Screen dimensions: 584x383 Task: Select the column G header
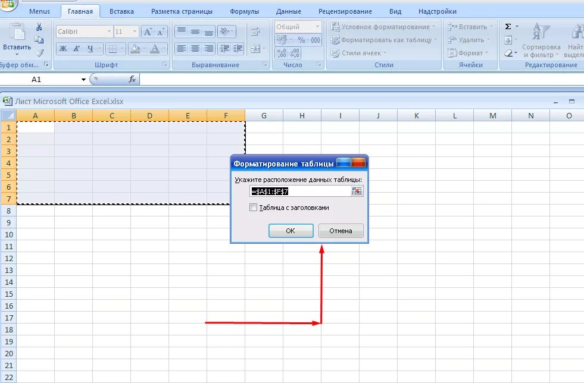264,115
